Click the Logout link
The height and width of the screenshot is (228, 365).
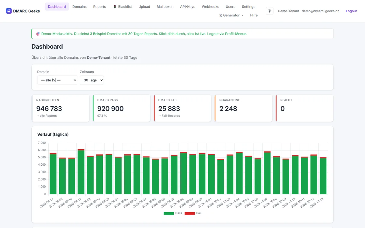351,11
